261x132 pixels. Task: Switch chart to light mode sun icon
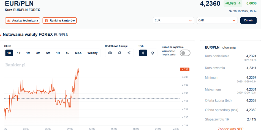pyautogui.click(x=143, y=53)
